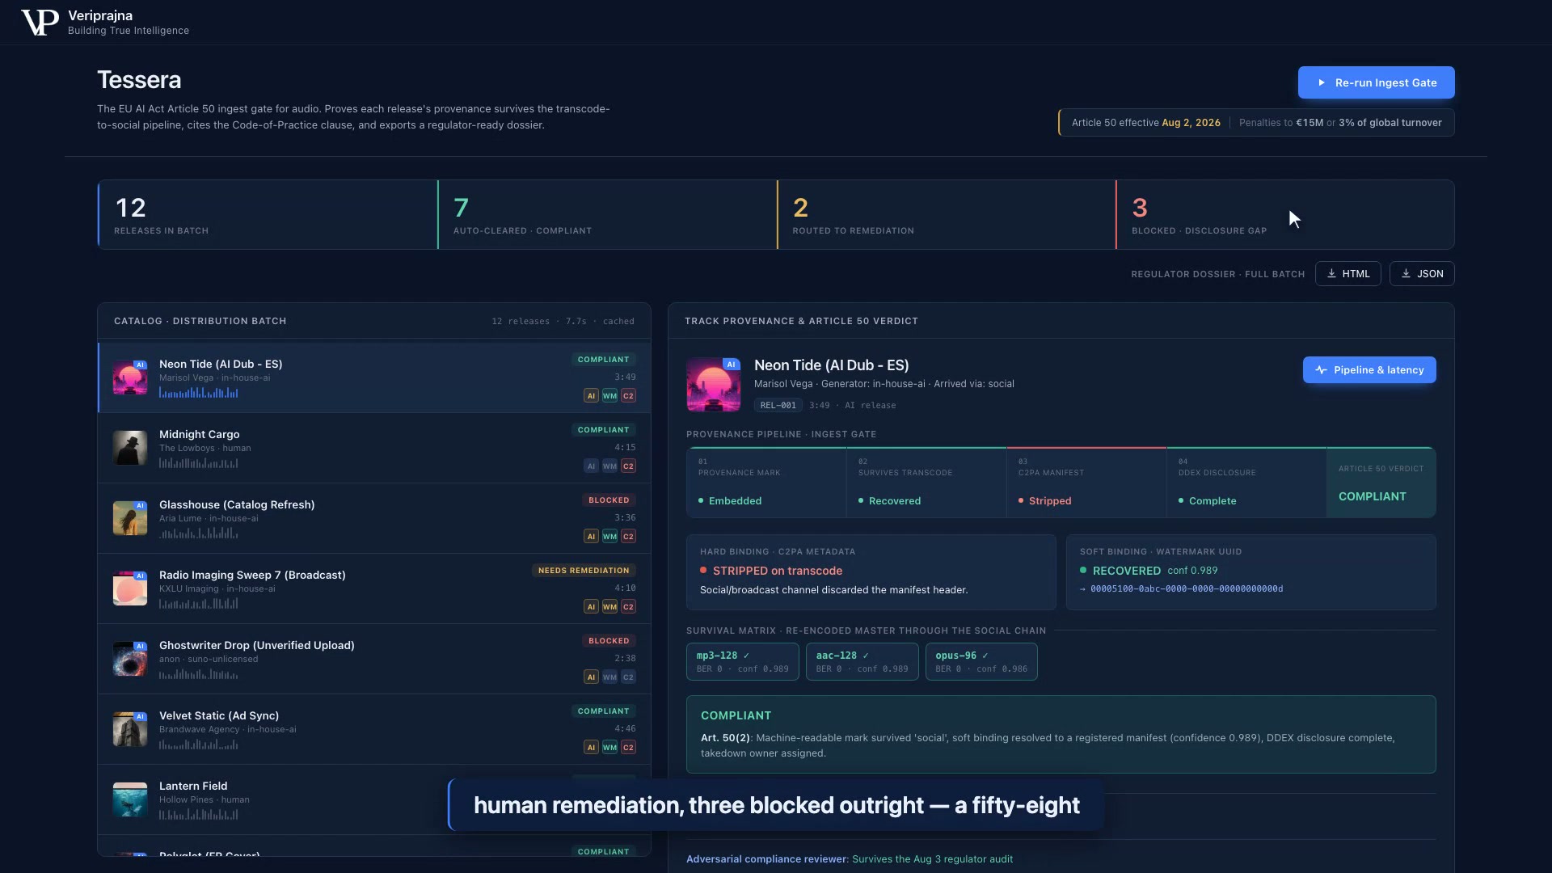This screenshot has height=873, width=1552.
Task: Select the Survives Transcode Recovered stage
Action: click(x=926, y=483)
